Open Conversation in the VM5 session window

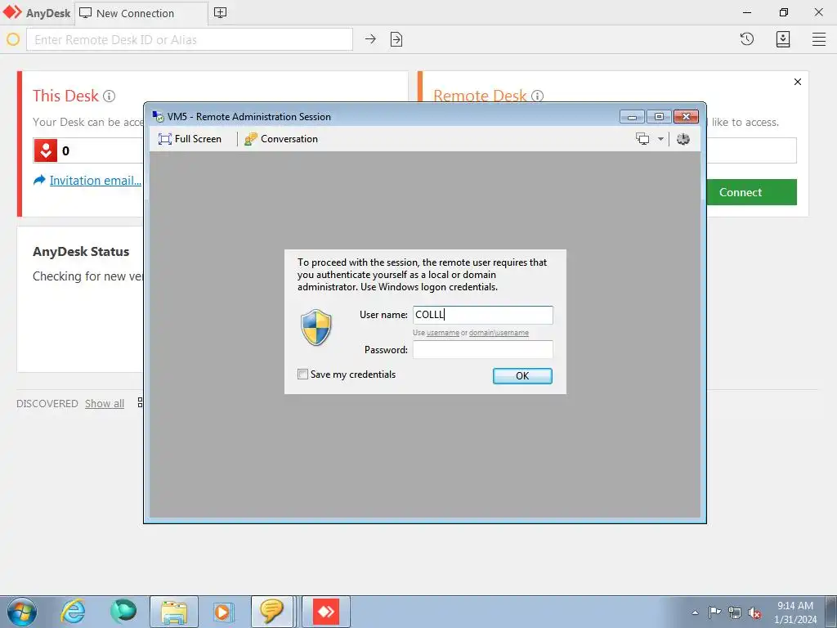coord(281,139)
